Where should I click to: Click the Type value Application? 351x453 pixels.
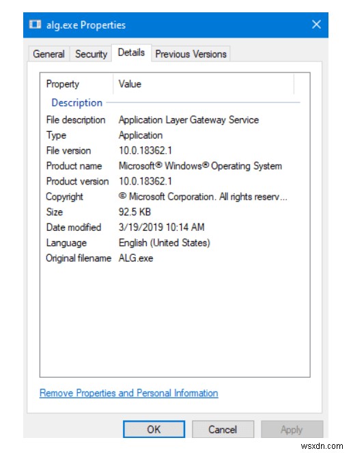(141, 135)
